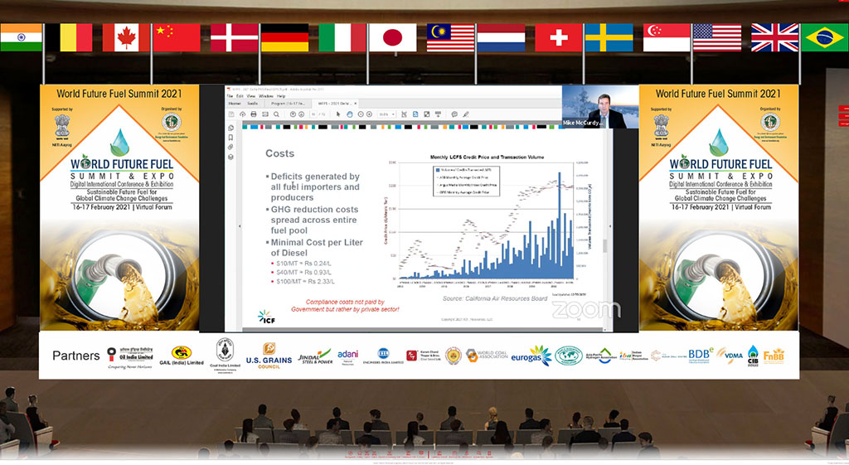This screenshot has width=849, height=465.
Task: Click the blue fit-page icon in toolbar
Action: point(415,114)
